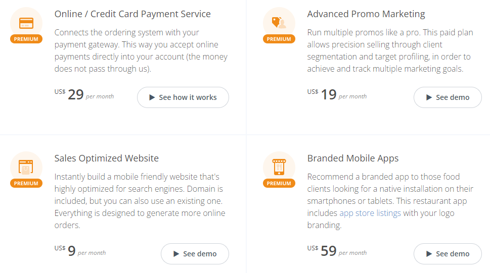
Task: Follow the 'app store listings' link
Action: point(370,213)
